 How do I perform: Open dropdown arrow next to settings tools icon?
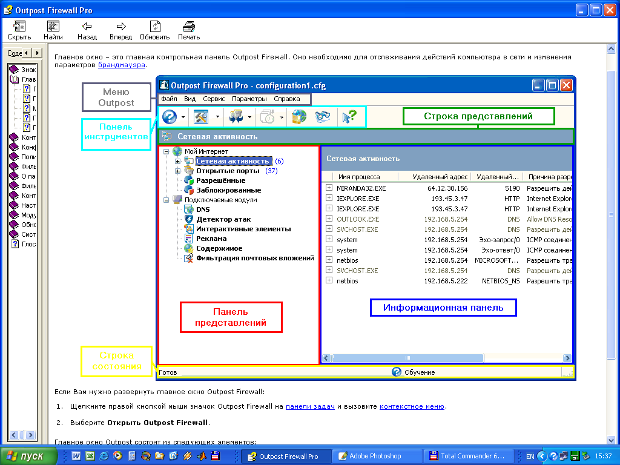click(x=217, y=117)
